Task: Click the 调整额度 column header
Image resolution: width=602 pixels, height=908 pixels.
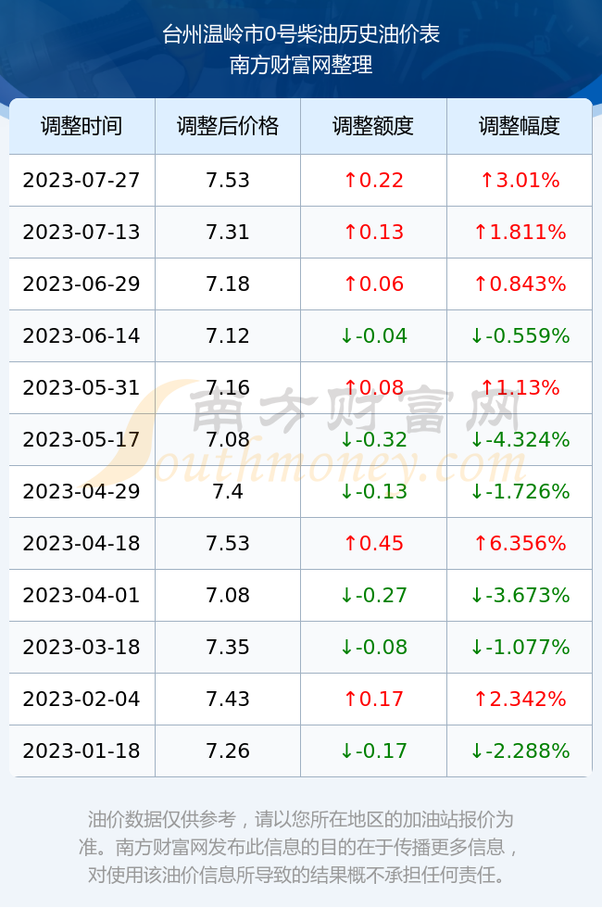Action: 373,126
